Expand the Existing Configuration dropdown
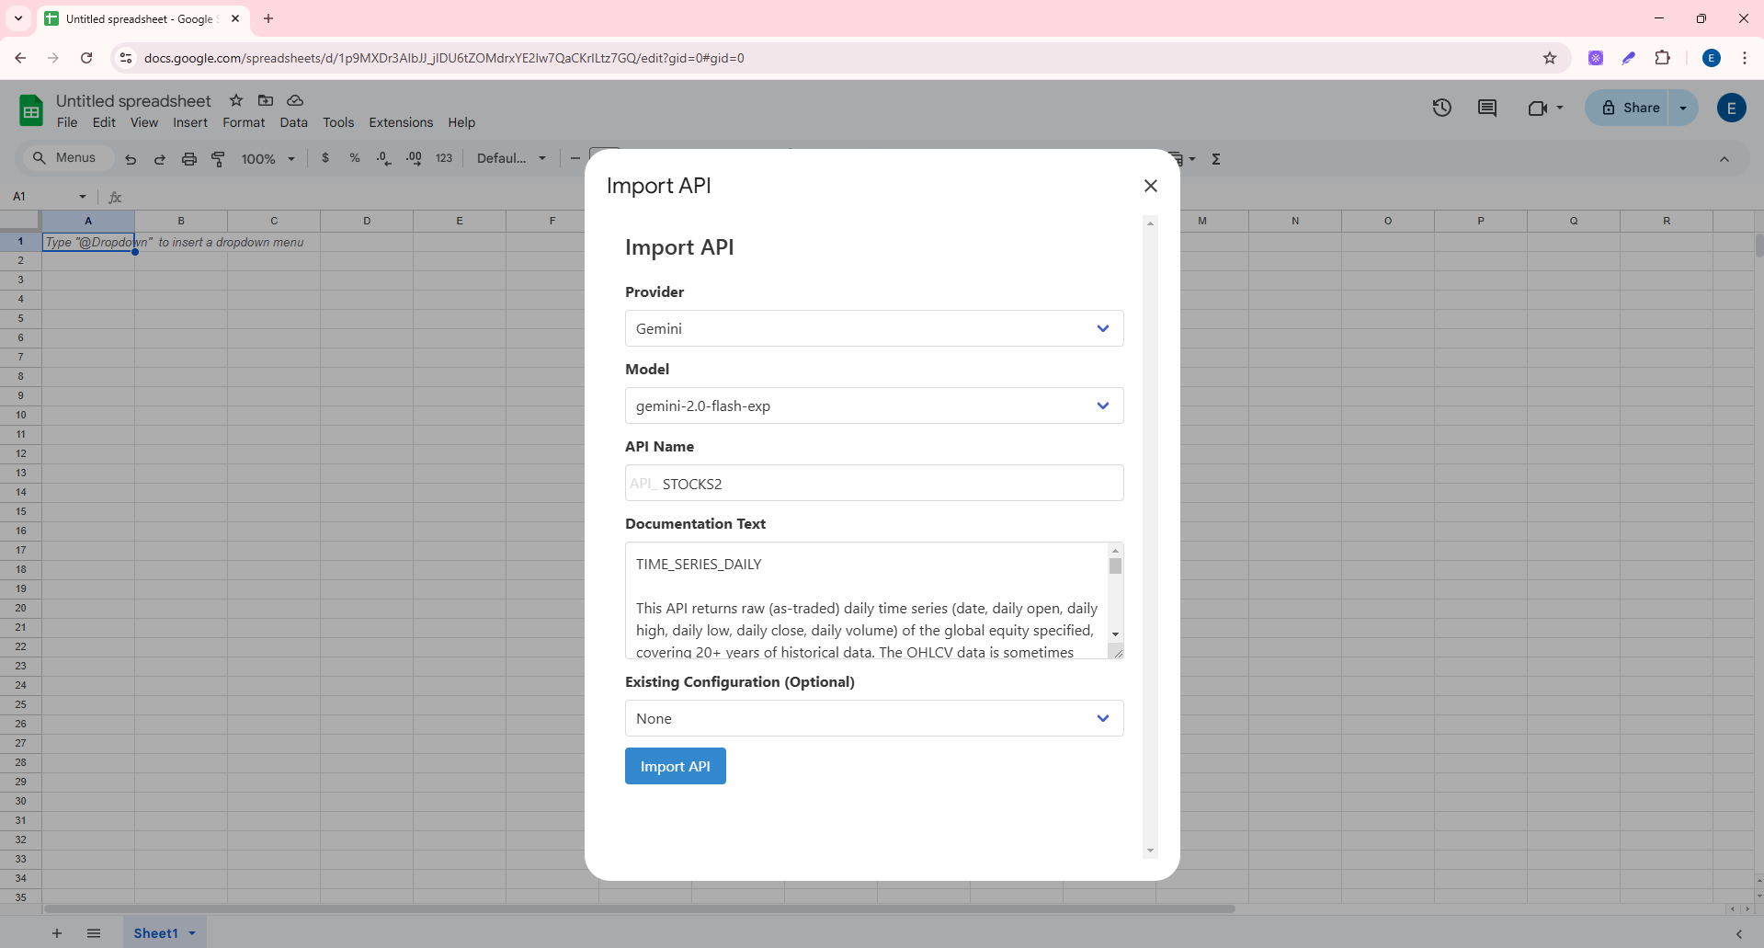Image resolution: width=1764 pixels, height=948 pixels. click(873, 718)
